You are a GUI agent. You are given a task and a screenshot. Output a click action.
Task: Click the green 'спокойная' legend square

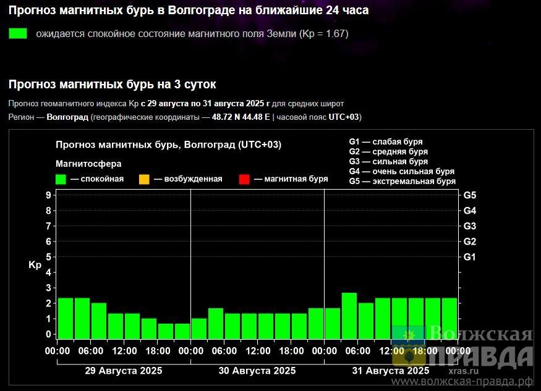[x=61, y=179]
